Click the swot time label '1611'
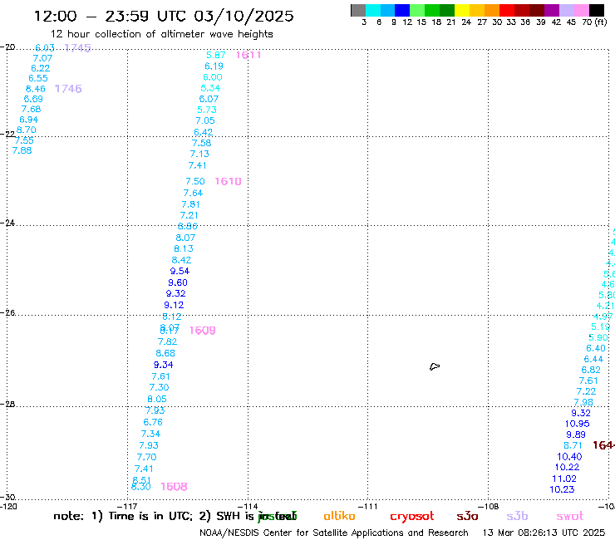Viewport: 615px width, 540px height. (x=248, y=55)
